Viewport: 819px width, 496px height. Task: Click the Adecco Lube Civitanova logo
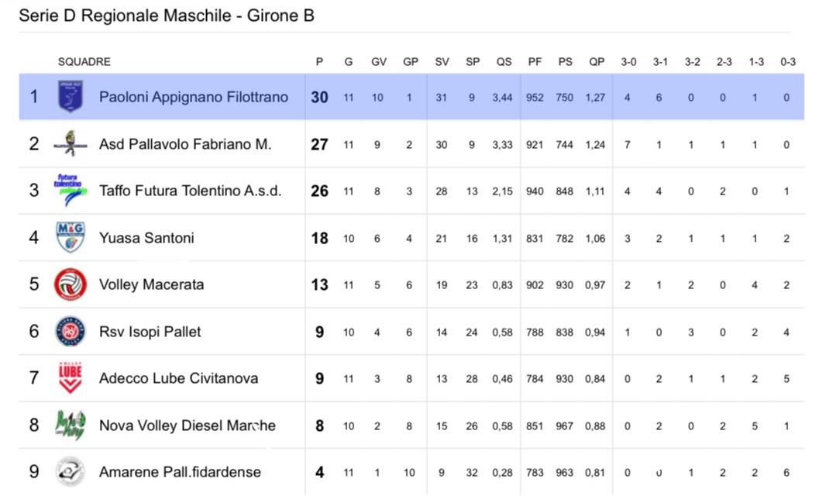click(71, 378)
